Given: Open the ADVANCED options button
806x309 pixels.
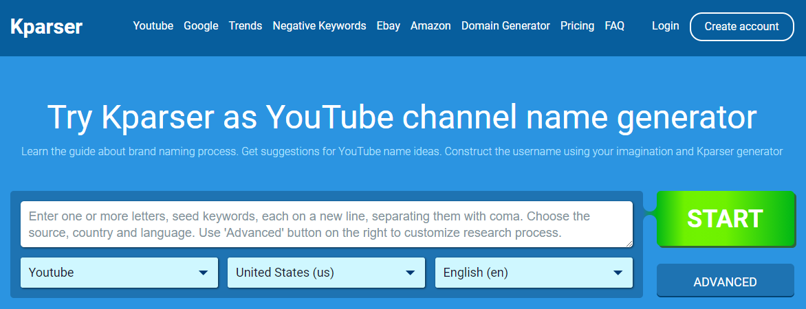Looking at the screenshot, I should [726, 282].
